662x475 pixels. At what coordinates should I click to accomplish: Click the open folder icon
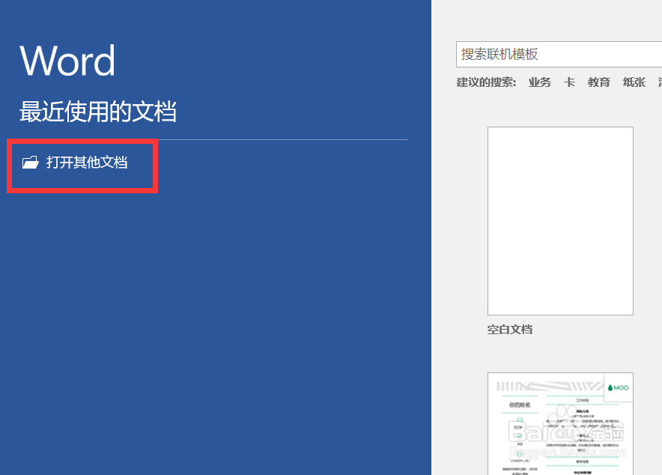pyautogui.click(x=31, y=162)
